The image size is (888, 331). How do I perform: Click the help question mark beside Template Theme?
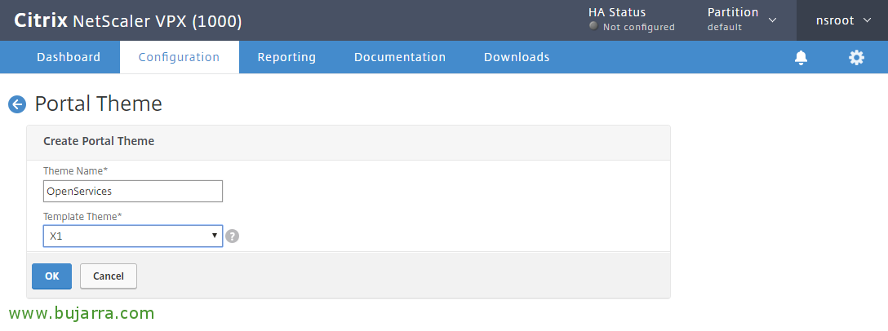(x=232, y=236)
